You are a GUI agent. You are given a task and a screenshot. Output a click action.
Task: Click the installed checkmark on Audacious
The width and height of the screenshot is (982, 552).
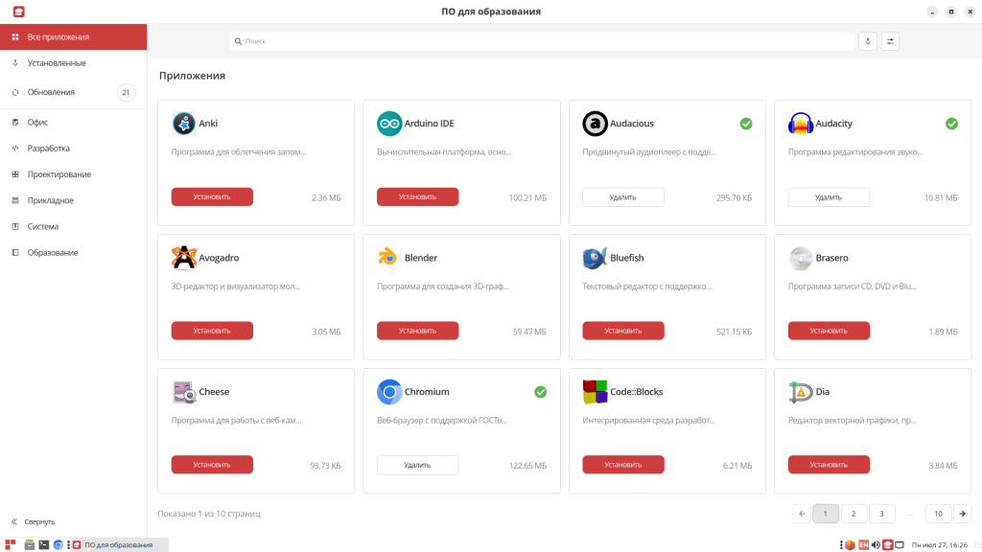point(746,124)
